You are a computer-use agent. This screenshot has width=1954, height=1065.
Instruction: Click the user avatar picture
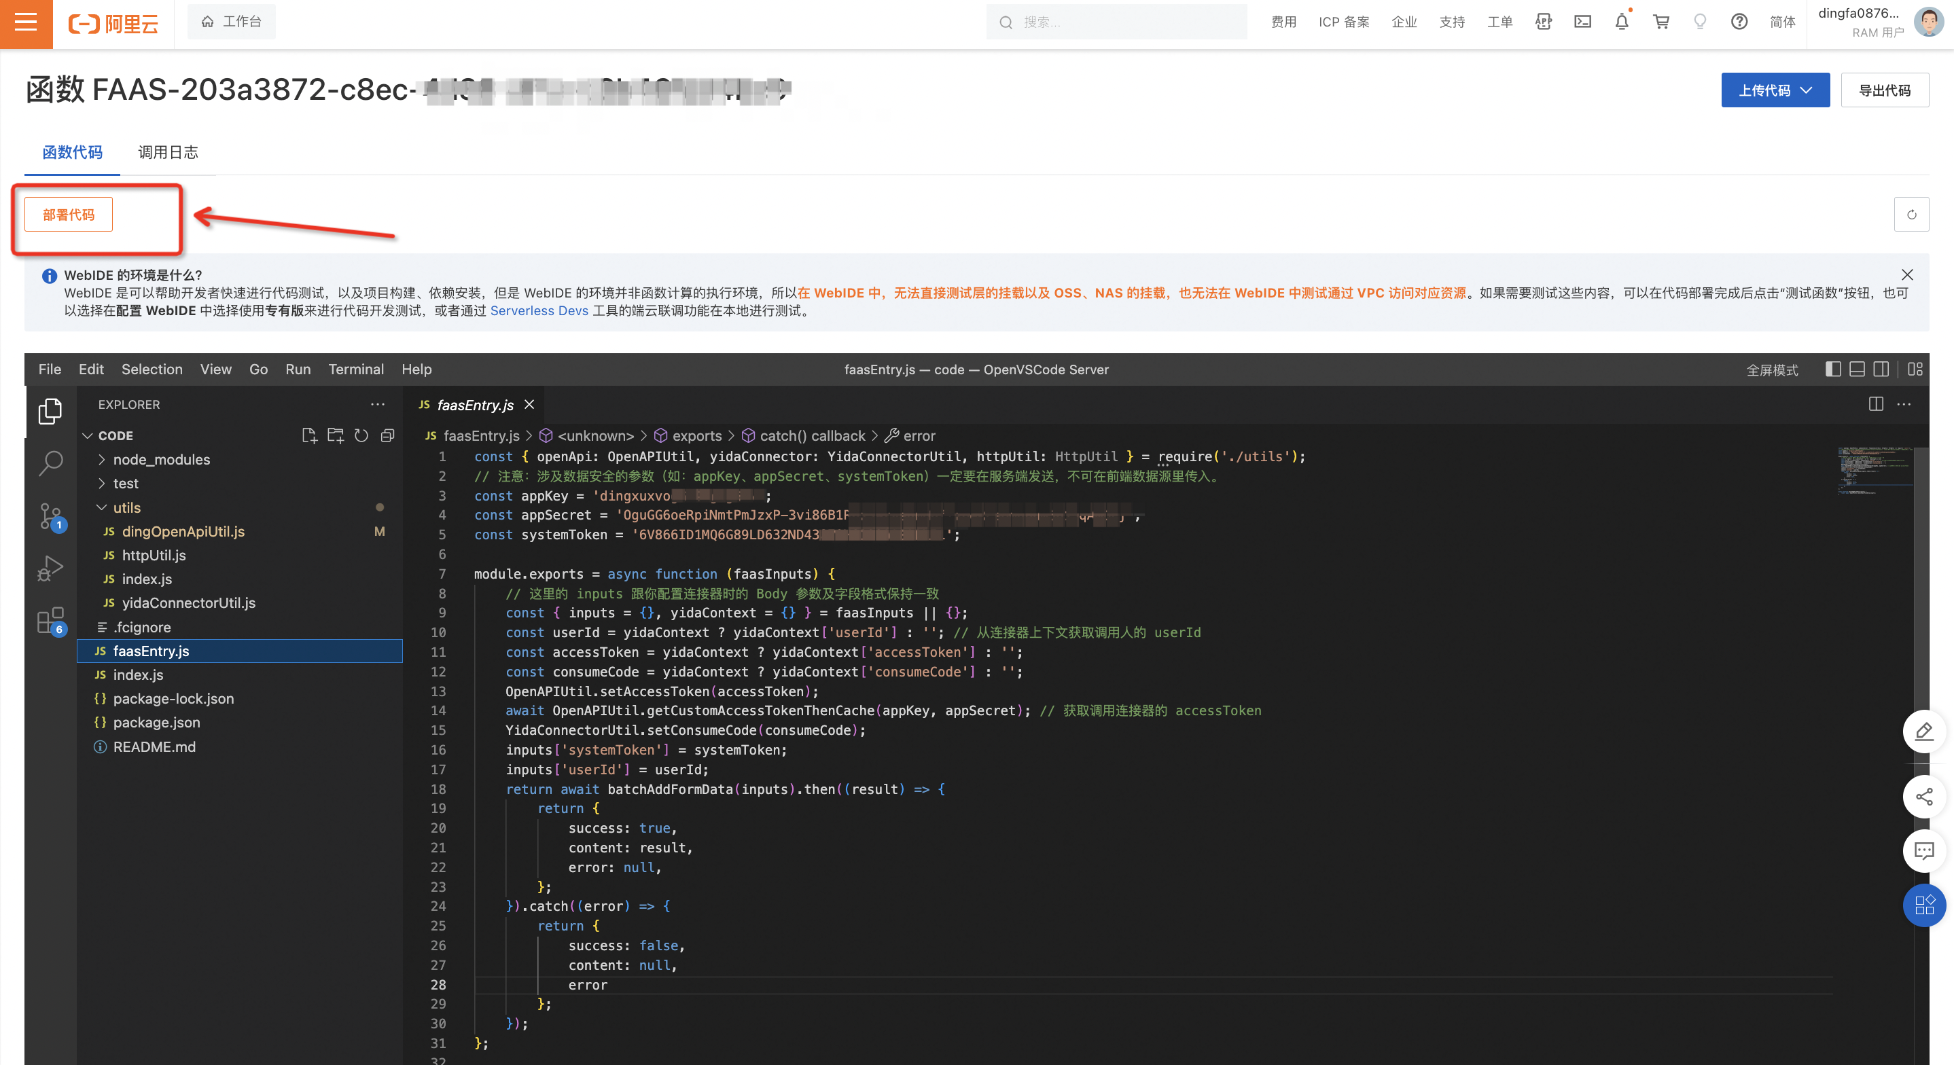click(1928, 22)
